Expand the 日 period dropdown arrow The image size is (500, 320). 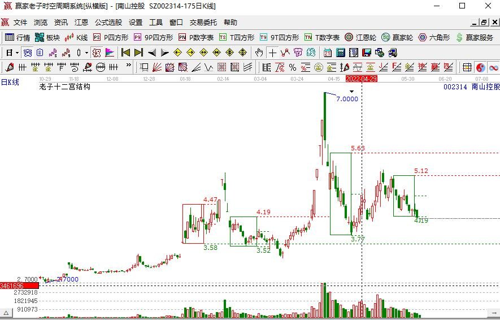pyautogui.click(x=17, y=53)
